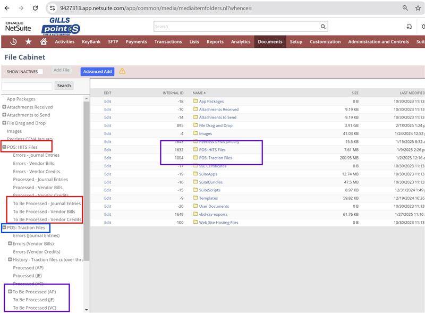This screenshot has width=425, height=313.
Task: Expand Attachments to Send in the tree
Action: click(4, 115)
